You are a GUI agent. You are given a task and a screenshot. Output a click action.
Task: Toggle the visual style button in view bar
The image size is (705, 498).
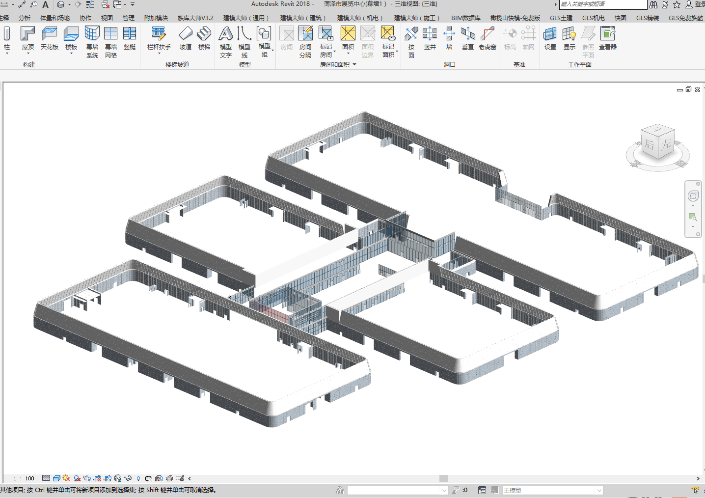pos(56,478)
